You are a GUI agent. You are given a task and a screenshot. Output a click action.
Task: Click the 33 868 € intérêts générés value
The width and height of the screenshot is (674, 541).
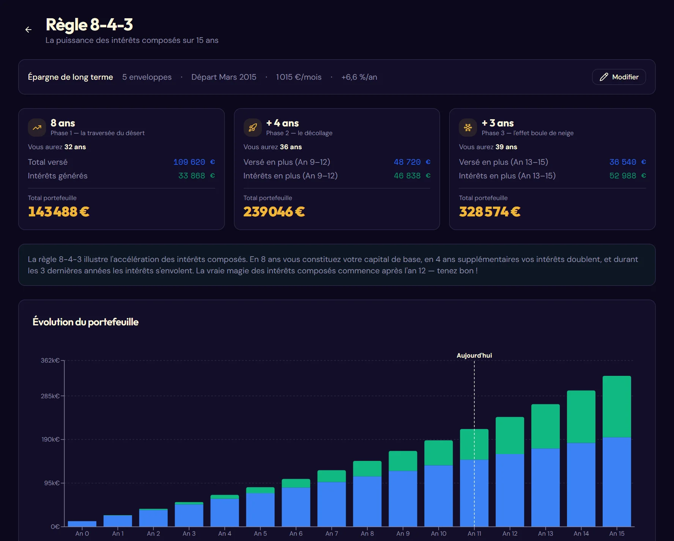click(197, 176)
